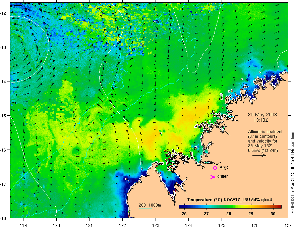Screen dimensions: 295x228
Task: Click latitude axis label -16
Action: pos(3,150)
